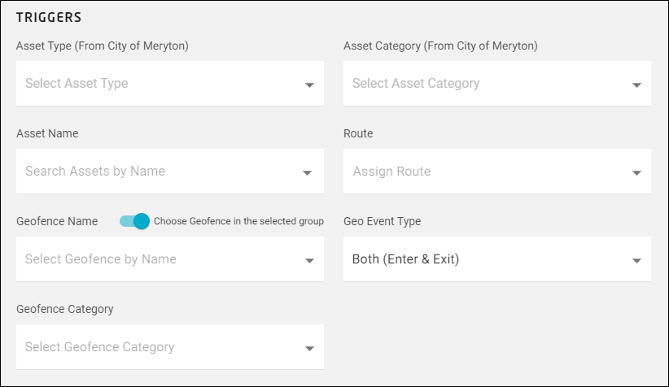Screen dimensions: 669x387
Task: Open the Geofence Name dropdown arrow
Action: tap(309, 260)
